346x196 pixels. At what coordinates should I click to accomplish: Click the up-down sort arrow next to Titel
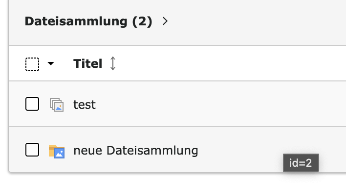113,63
